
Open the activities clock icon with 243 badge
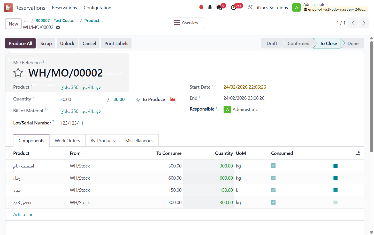click(x=234, y=7)
